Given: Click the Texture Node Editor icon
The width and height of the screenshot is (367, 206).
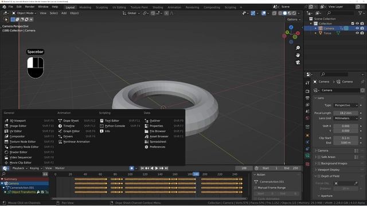Looking at the screenshot, I should [x=6, y=142].
